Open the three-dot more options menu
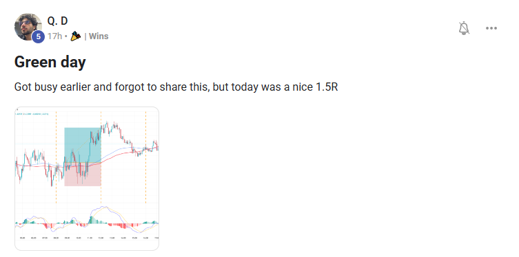The height and width of the screenshot is (257, 519). (x=491, y=28)
